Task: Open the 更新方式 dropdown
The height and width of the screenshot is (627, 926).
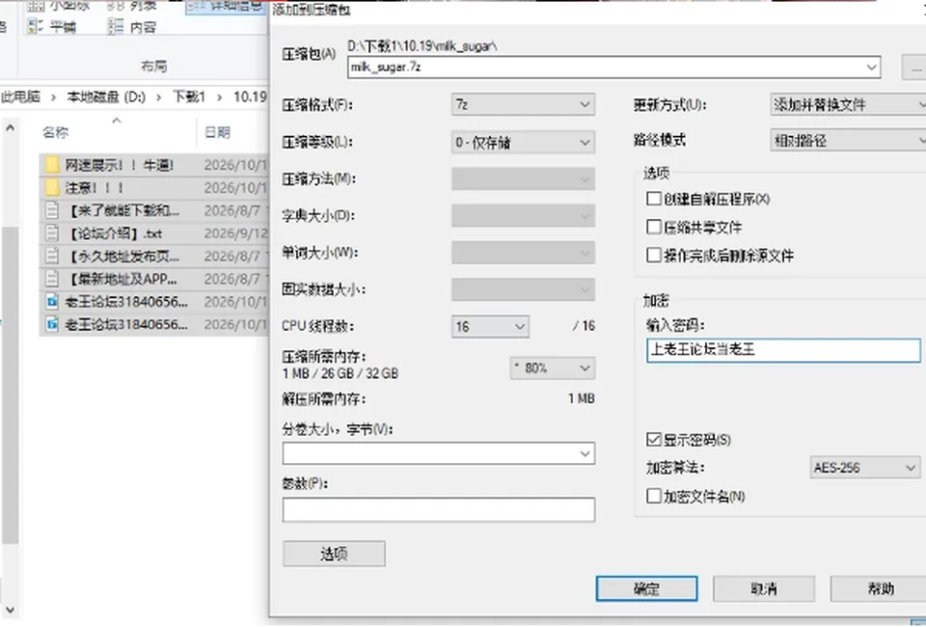Action: (x=849, y=104)
